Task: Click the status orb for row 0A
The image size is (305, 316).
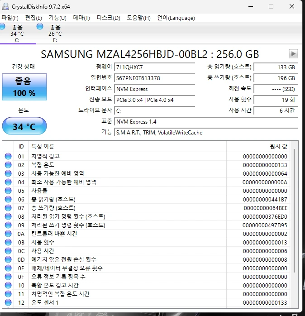Action: point(8,234)
